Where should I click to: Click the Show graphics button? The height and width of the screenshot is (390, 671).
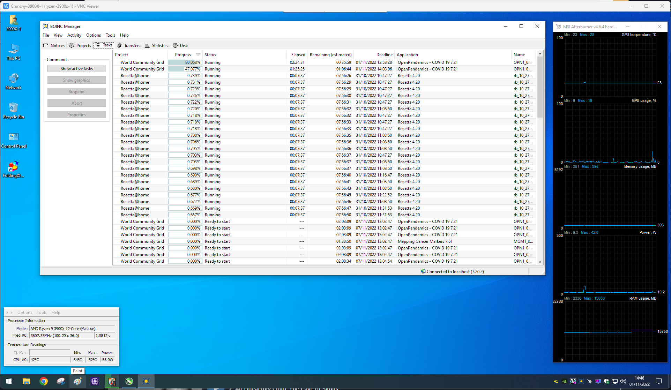pyautogui.click(x=77, y=80)
